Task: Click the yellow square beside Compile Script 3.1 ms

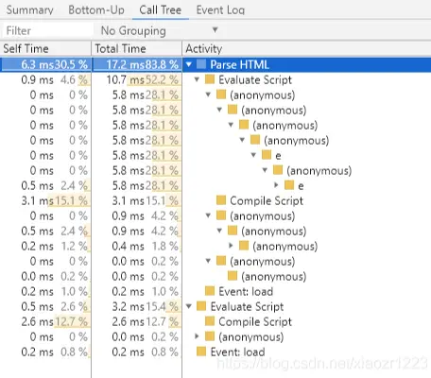Action: (221, 200)
